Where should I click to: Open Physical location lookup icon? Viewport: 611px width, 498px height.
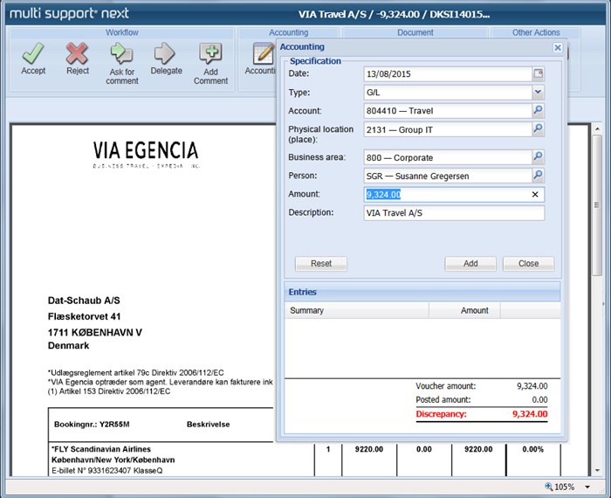tap(539, 129)
